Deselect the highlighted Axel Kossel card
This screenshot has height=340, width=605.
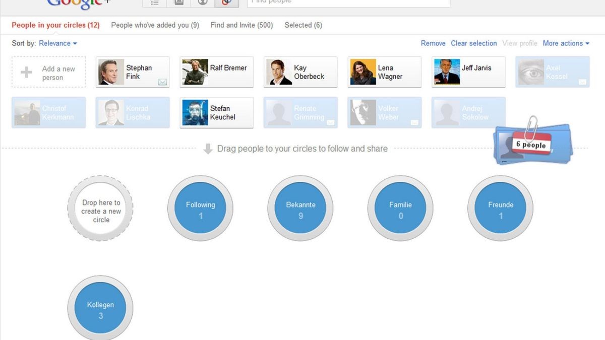pos(552,72)
